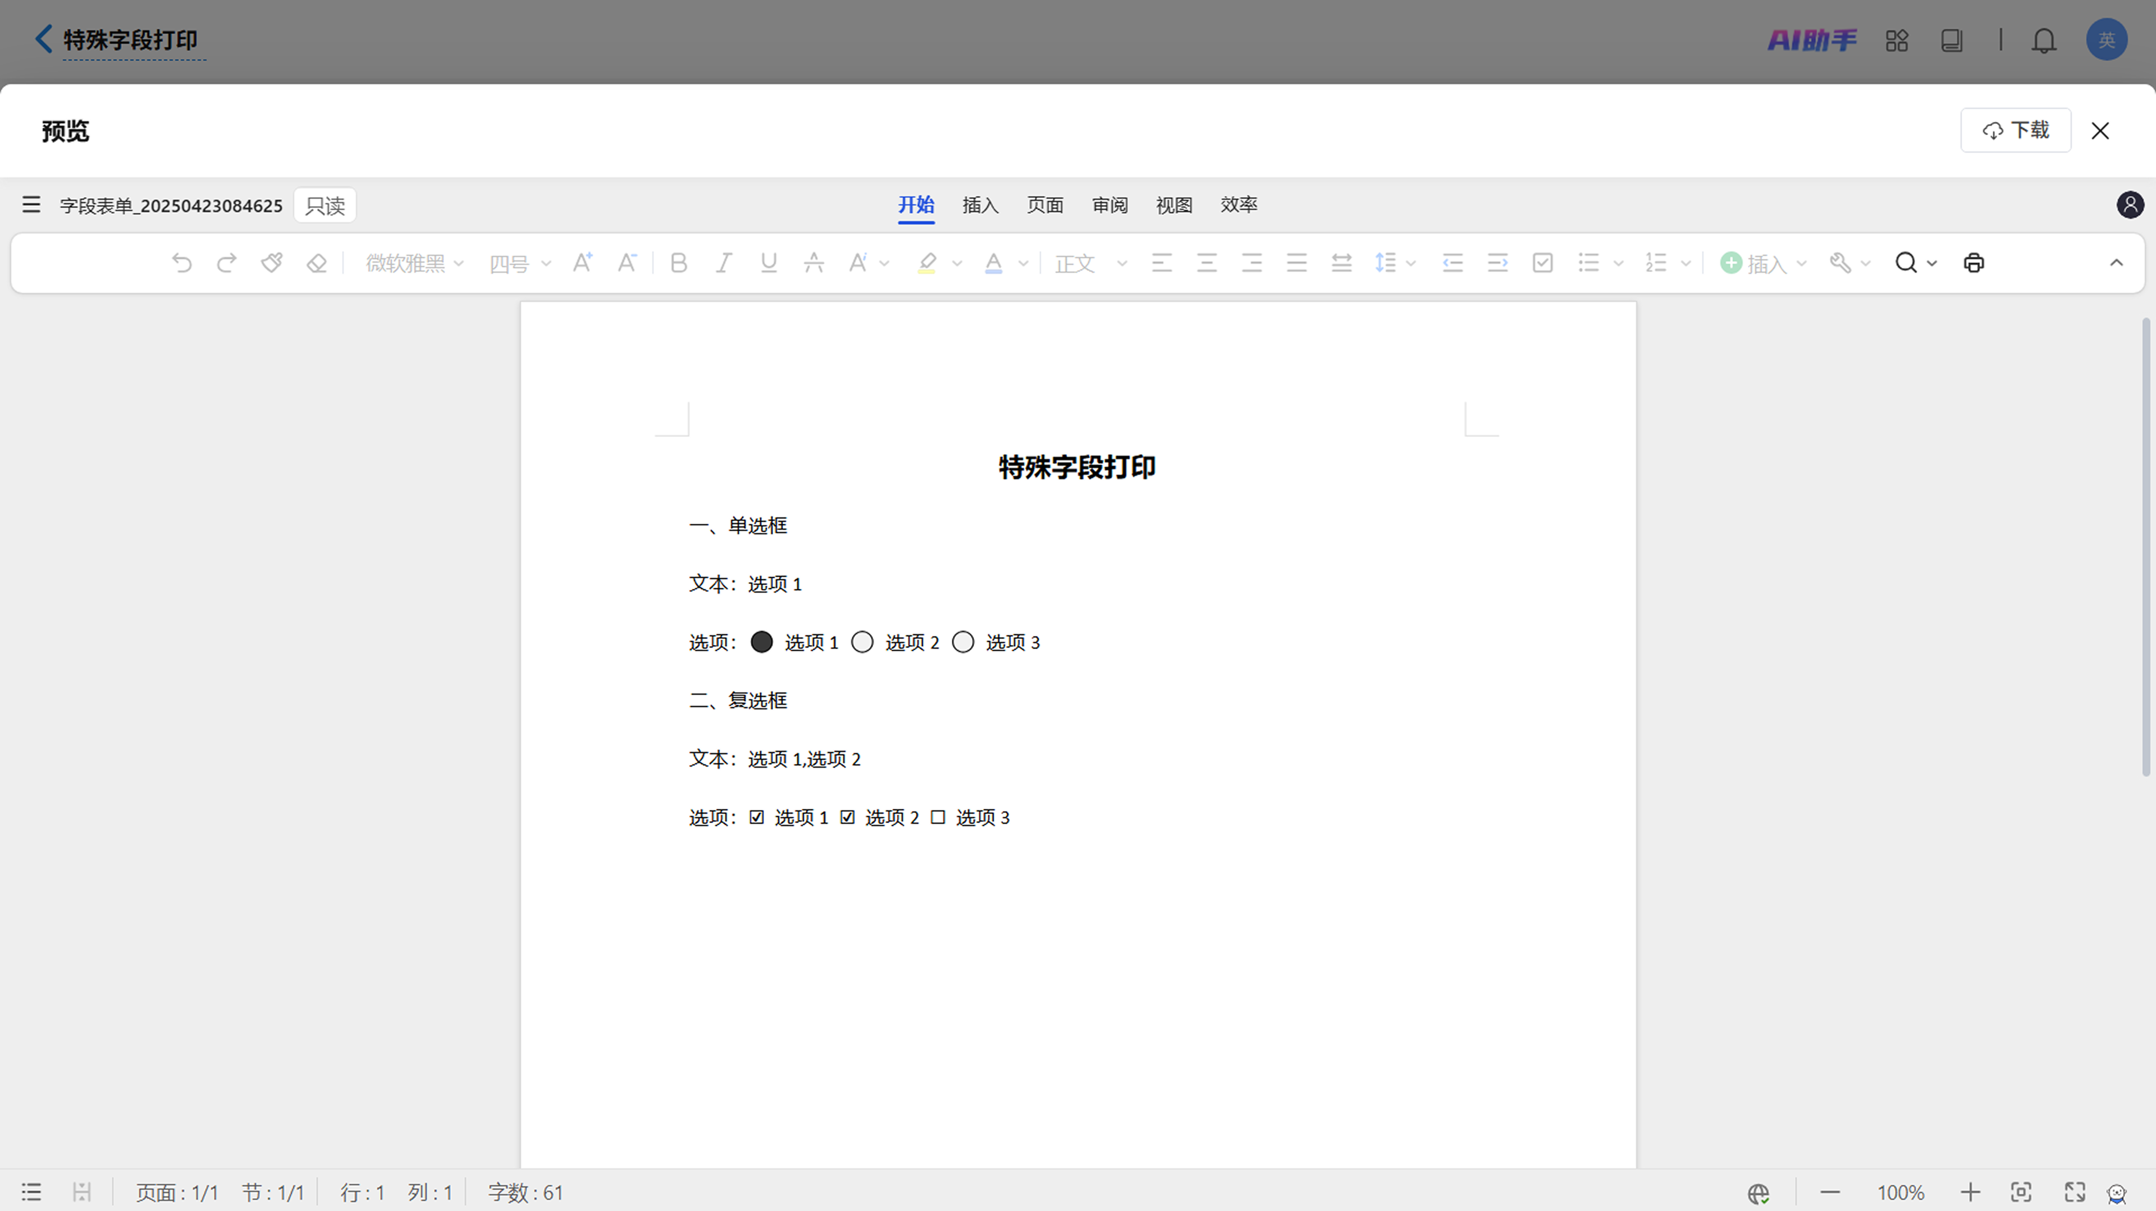
Task: Click the zoom in plus icon
Action: (1970, 1192)
